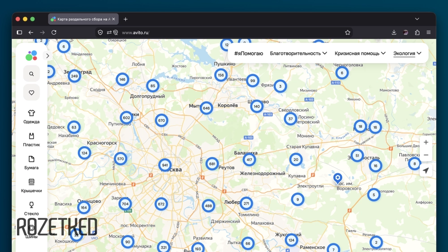Open the 156 cluster near Пушкино

(x=221, y=75)
